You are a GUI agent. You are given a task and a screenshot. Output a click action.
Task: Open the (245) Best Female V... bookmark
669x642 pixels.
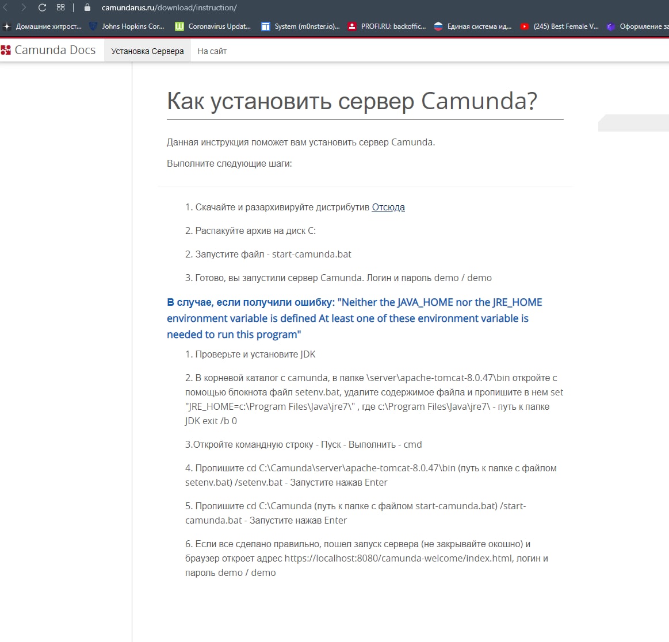click(559, 26)
